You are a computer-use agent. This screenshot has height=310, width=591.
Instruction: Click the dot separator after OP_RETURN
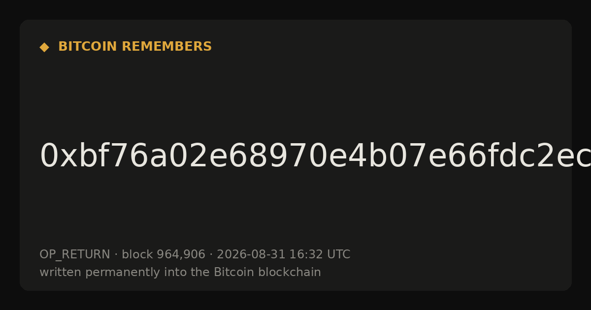[x=116, y=255]
